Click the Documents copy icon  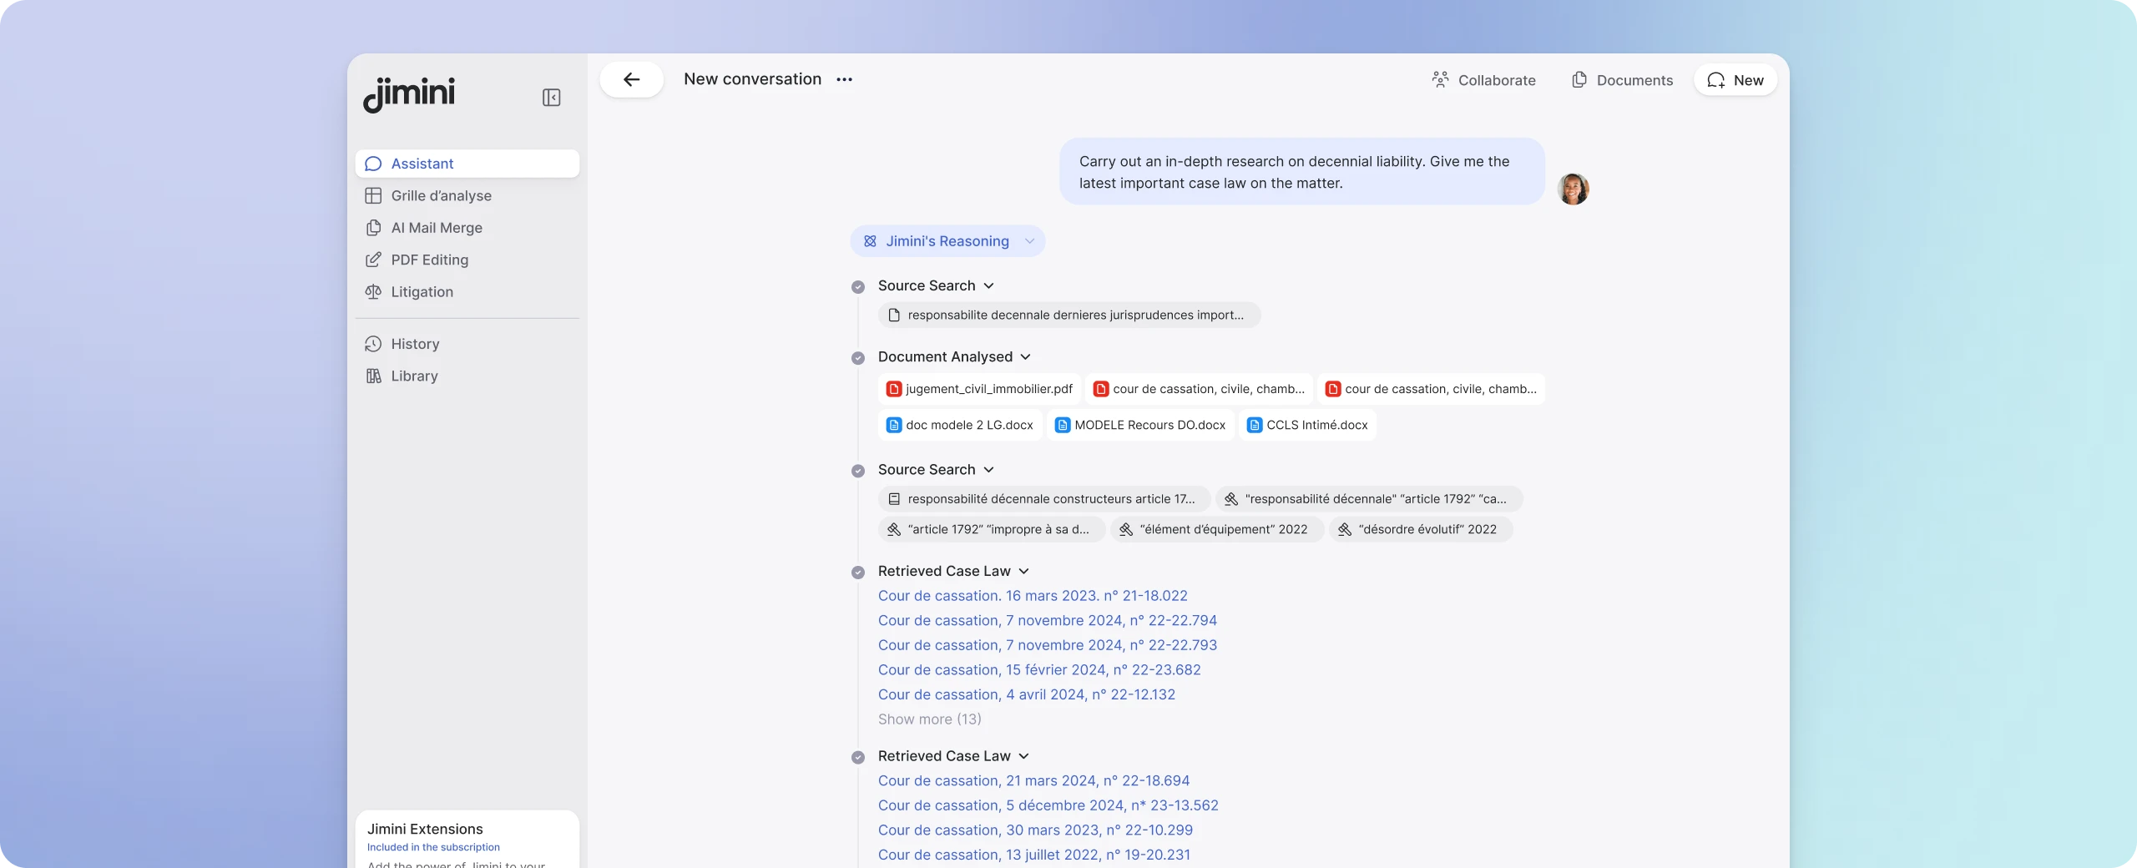tap(1579, 79)
